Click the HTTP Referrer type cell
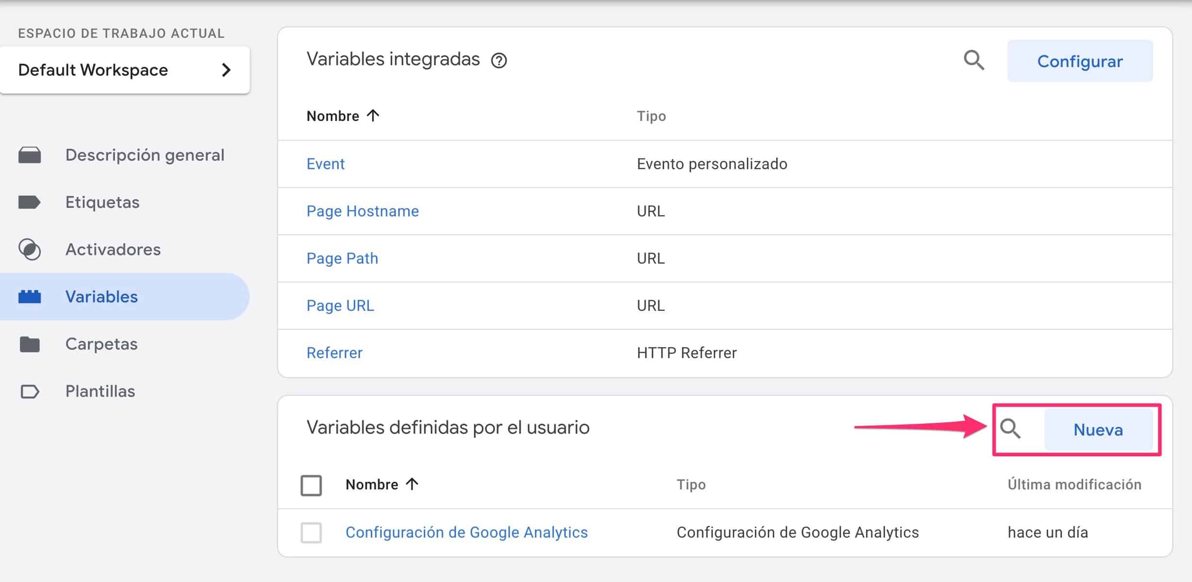 click(687, 353)
